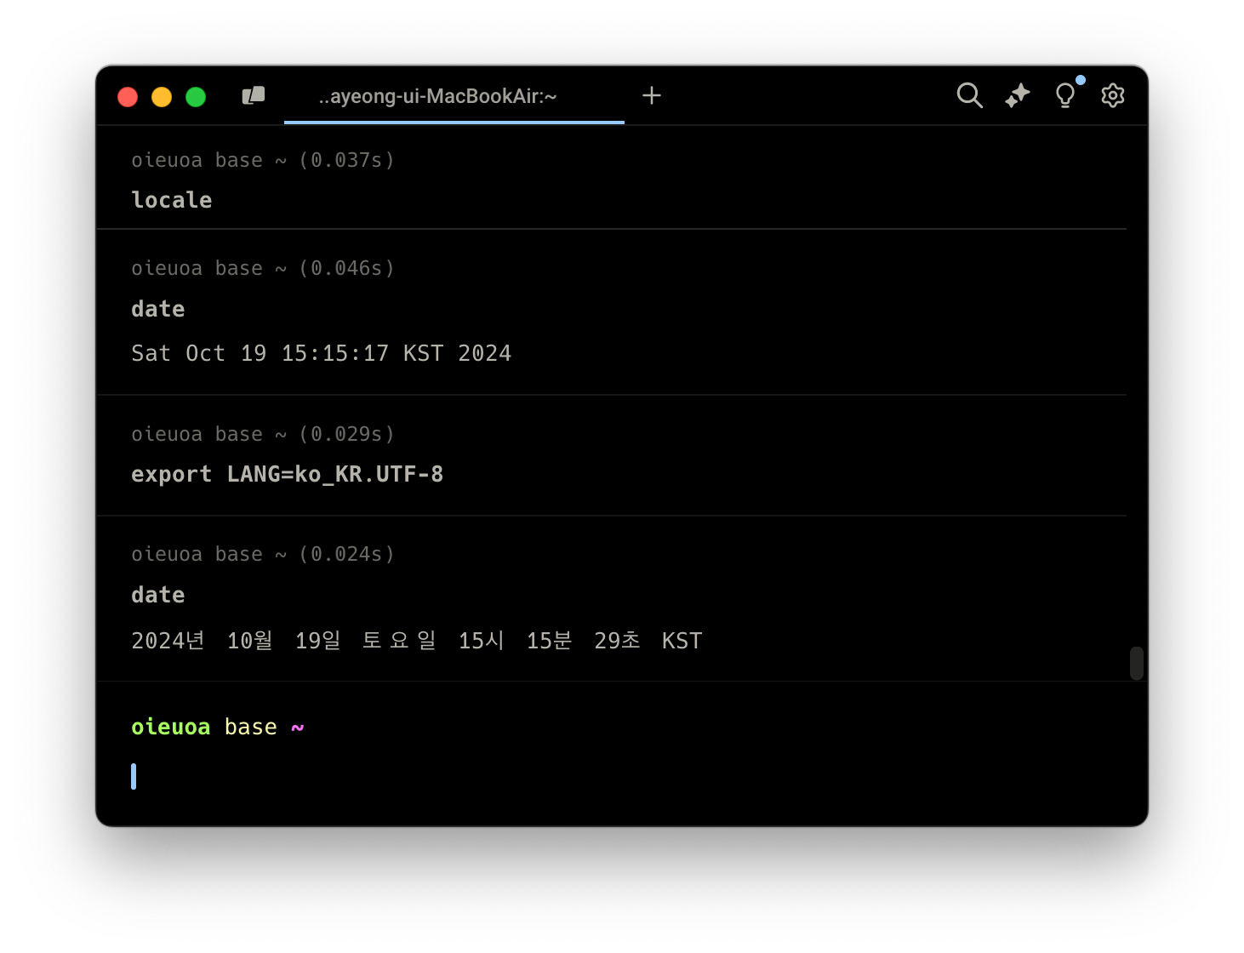Viewport: 1244px width, 953px height.
Task: Close the window with red button
Action: coord(128,97)
